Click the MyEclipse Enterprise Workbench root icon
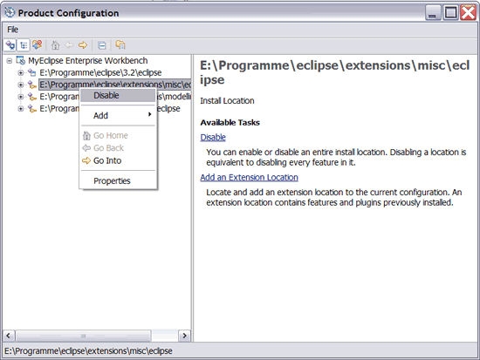The image size is (480, 360). (21, 60)
